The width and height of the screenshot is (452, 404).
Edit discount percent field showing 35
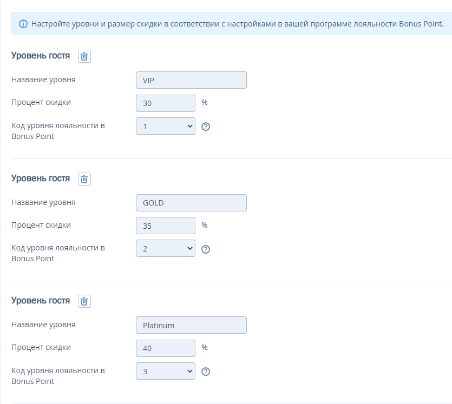166,226
